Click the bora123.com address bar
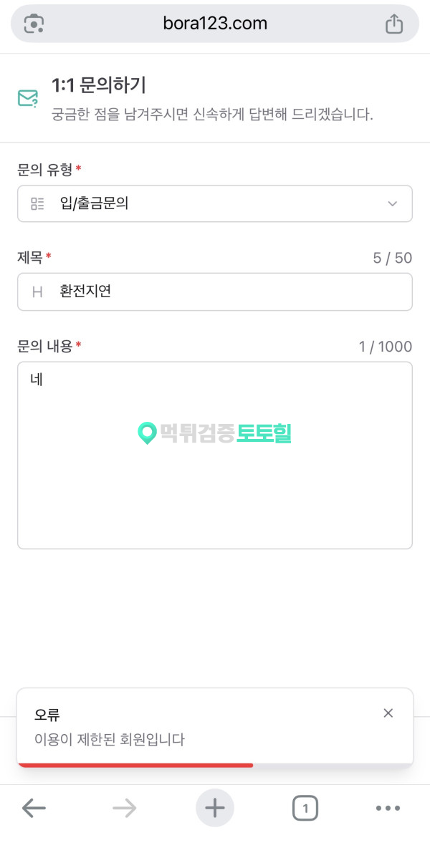This screenshot has width=430, height=868. coord(214,24)
